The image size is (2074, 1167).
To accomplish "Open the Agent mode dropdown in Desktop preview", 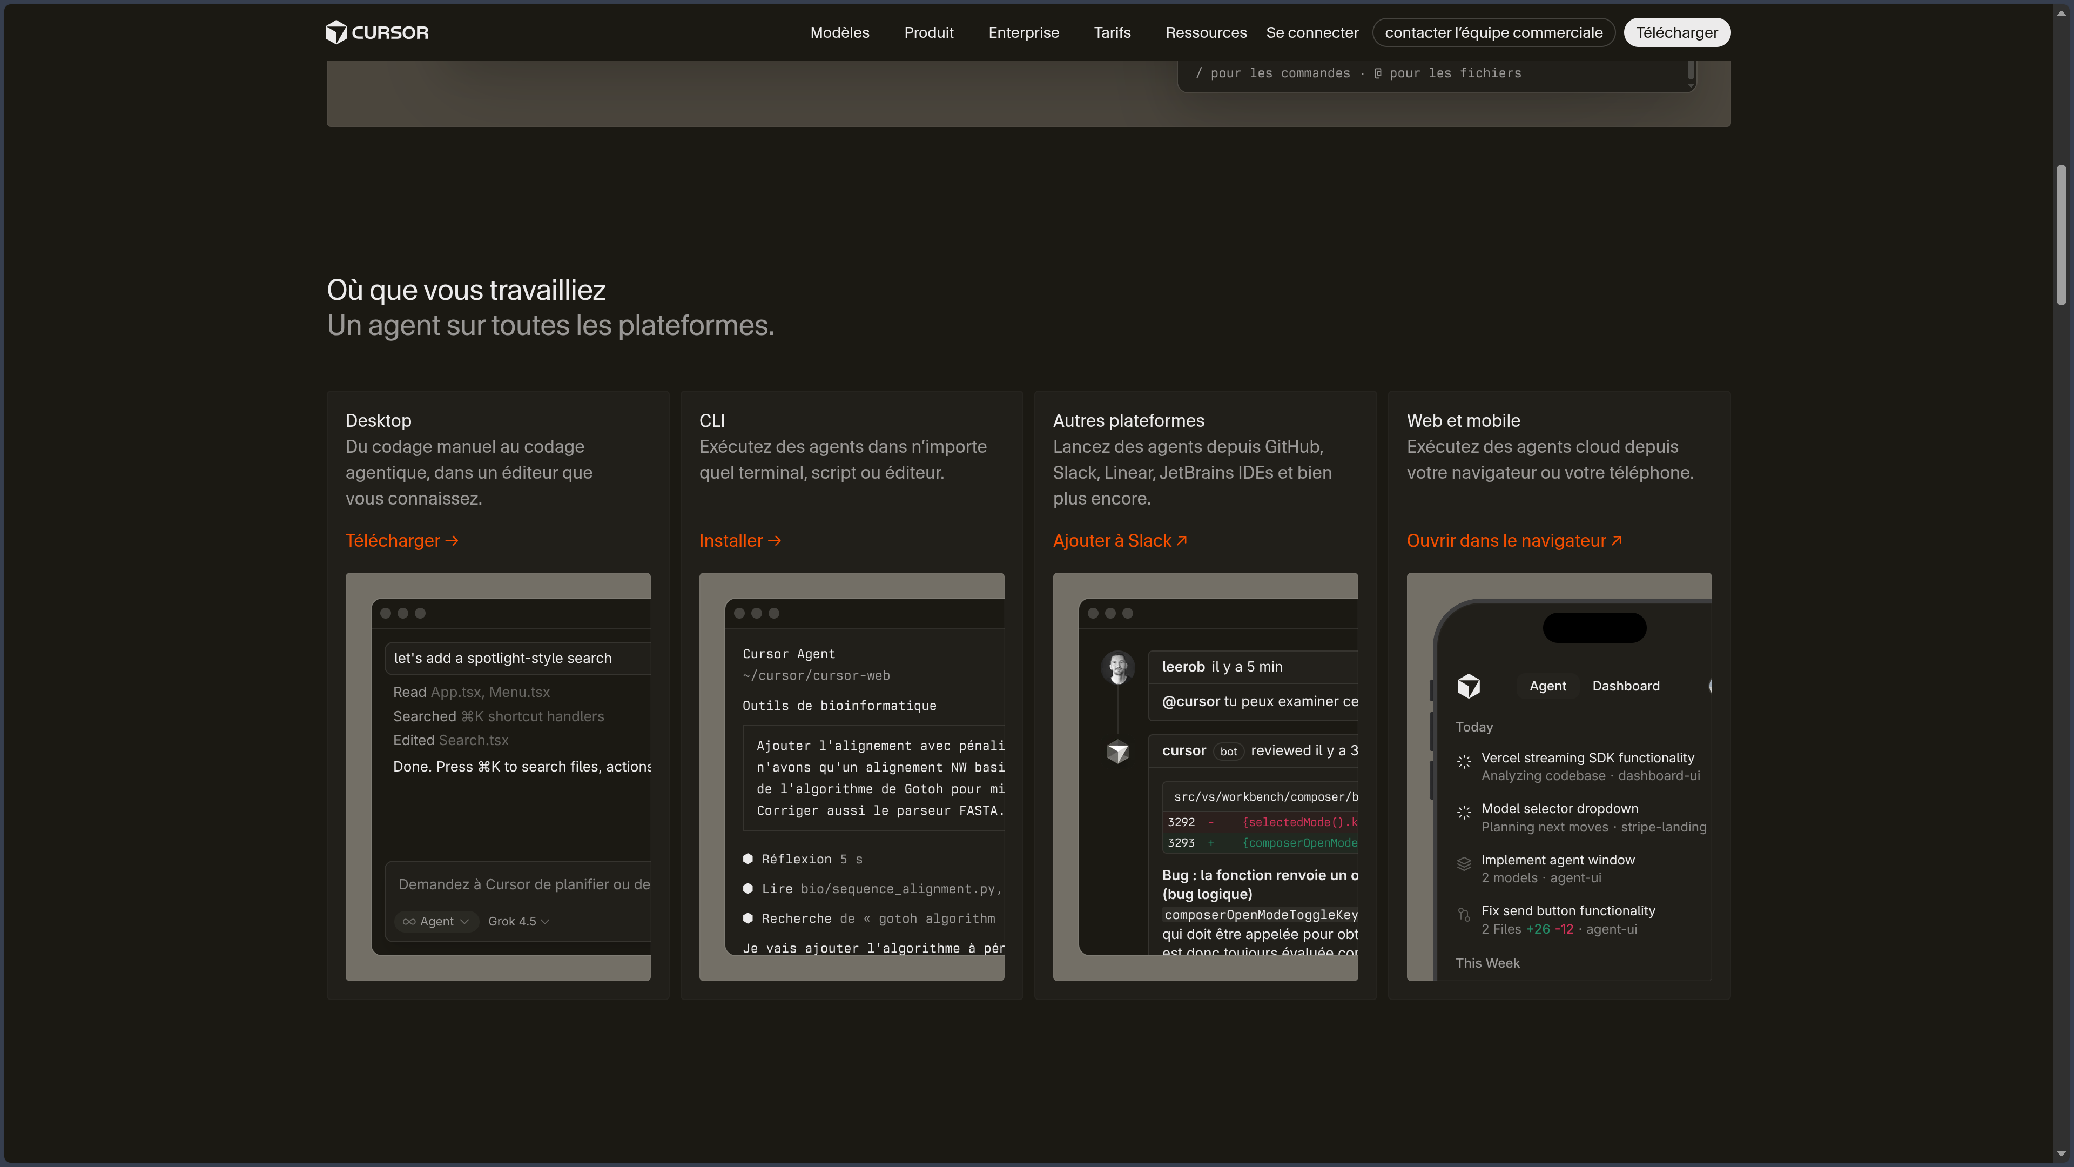I will (436, 921).
